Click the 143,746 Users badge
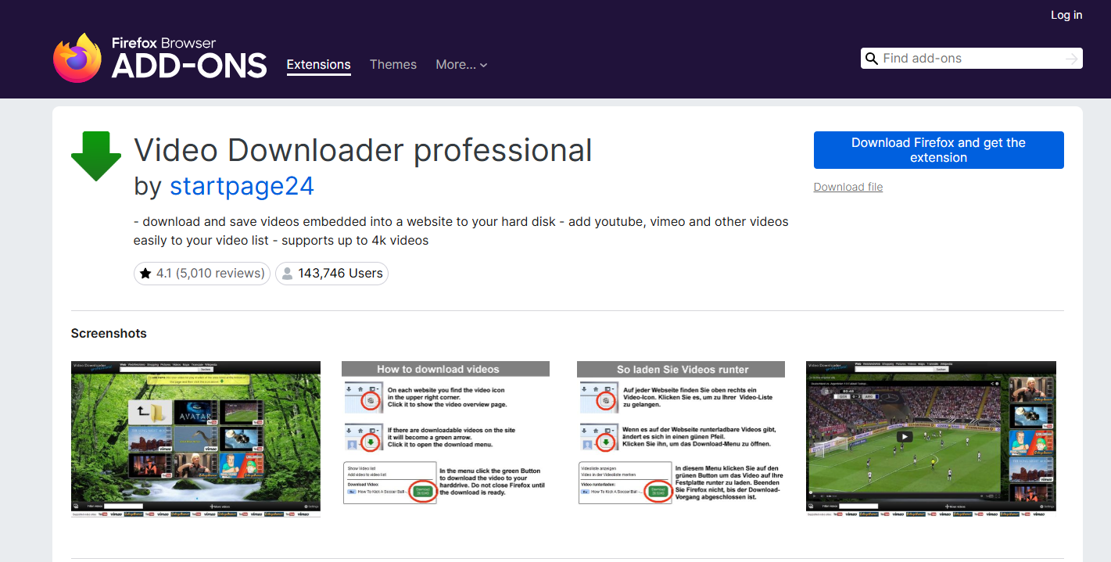This screenshot has height=562, width=1111. [x=332, y=274]
